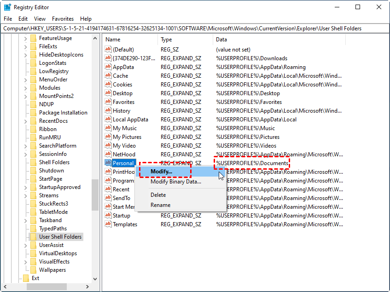
Task: Select the LogonStats key
Action: coord(53,63)
